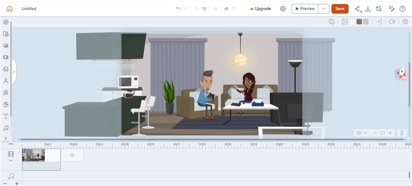Open the scenes/templates stack icon in the sidebar

pos(6,57)
